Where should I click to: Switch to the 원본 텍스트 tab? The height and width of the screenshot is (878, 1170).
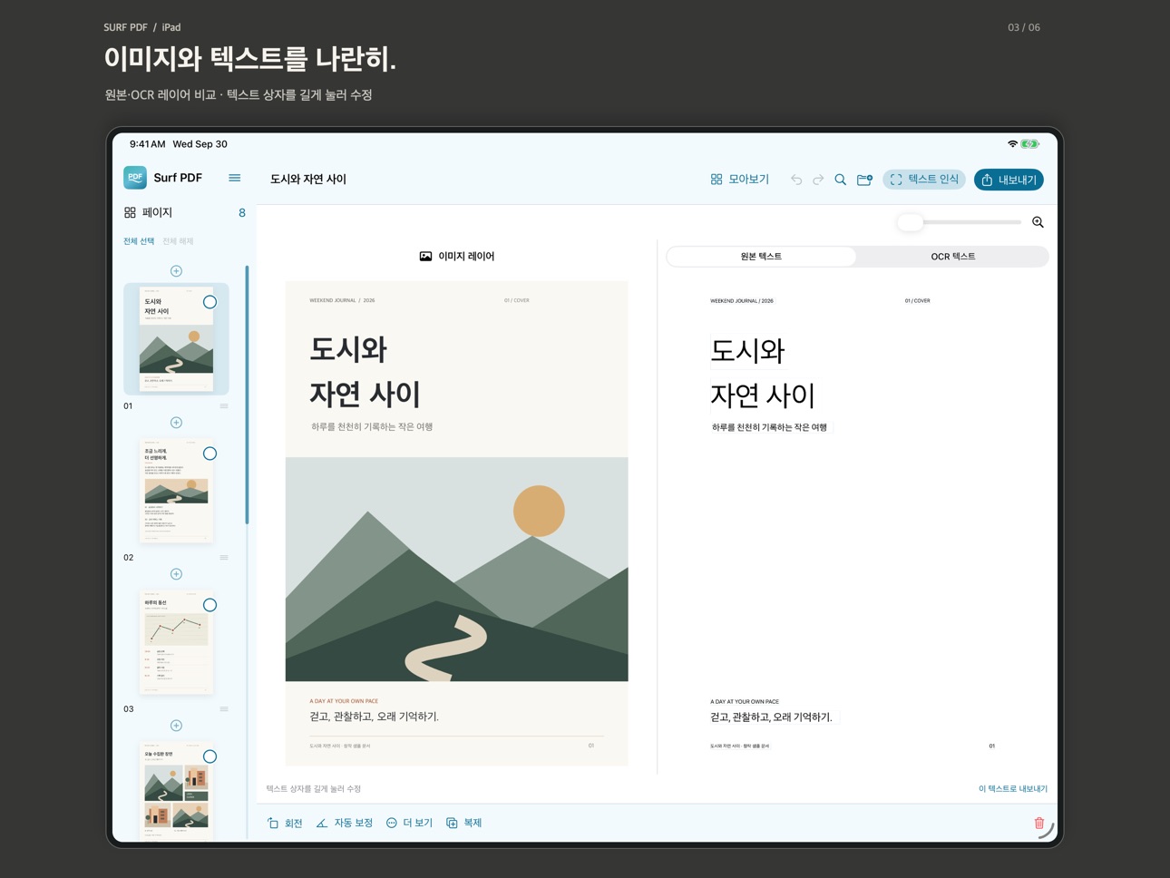coord(761,257)
